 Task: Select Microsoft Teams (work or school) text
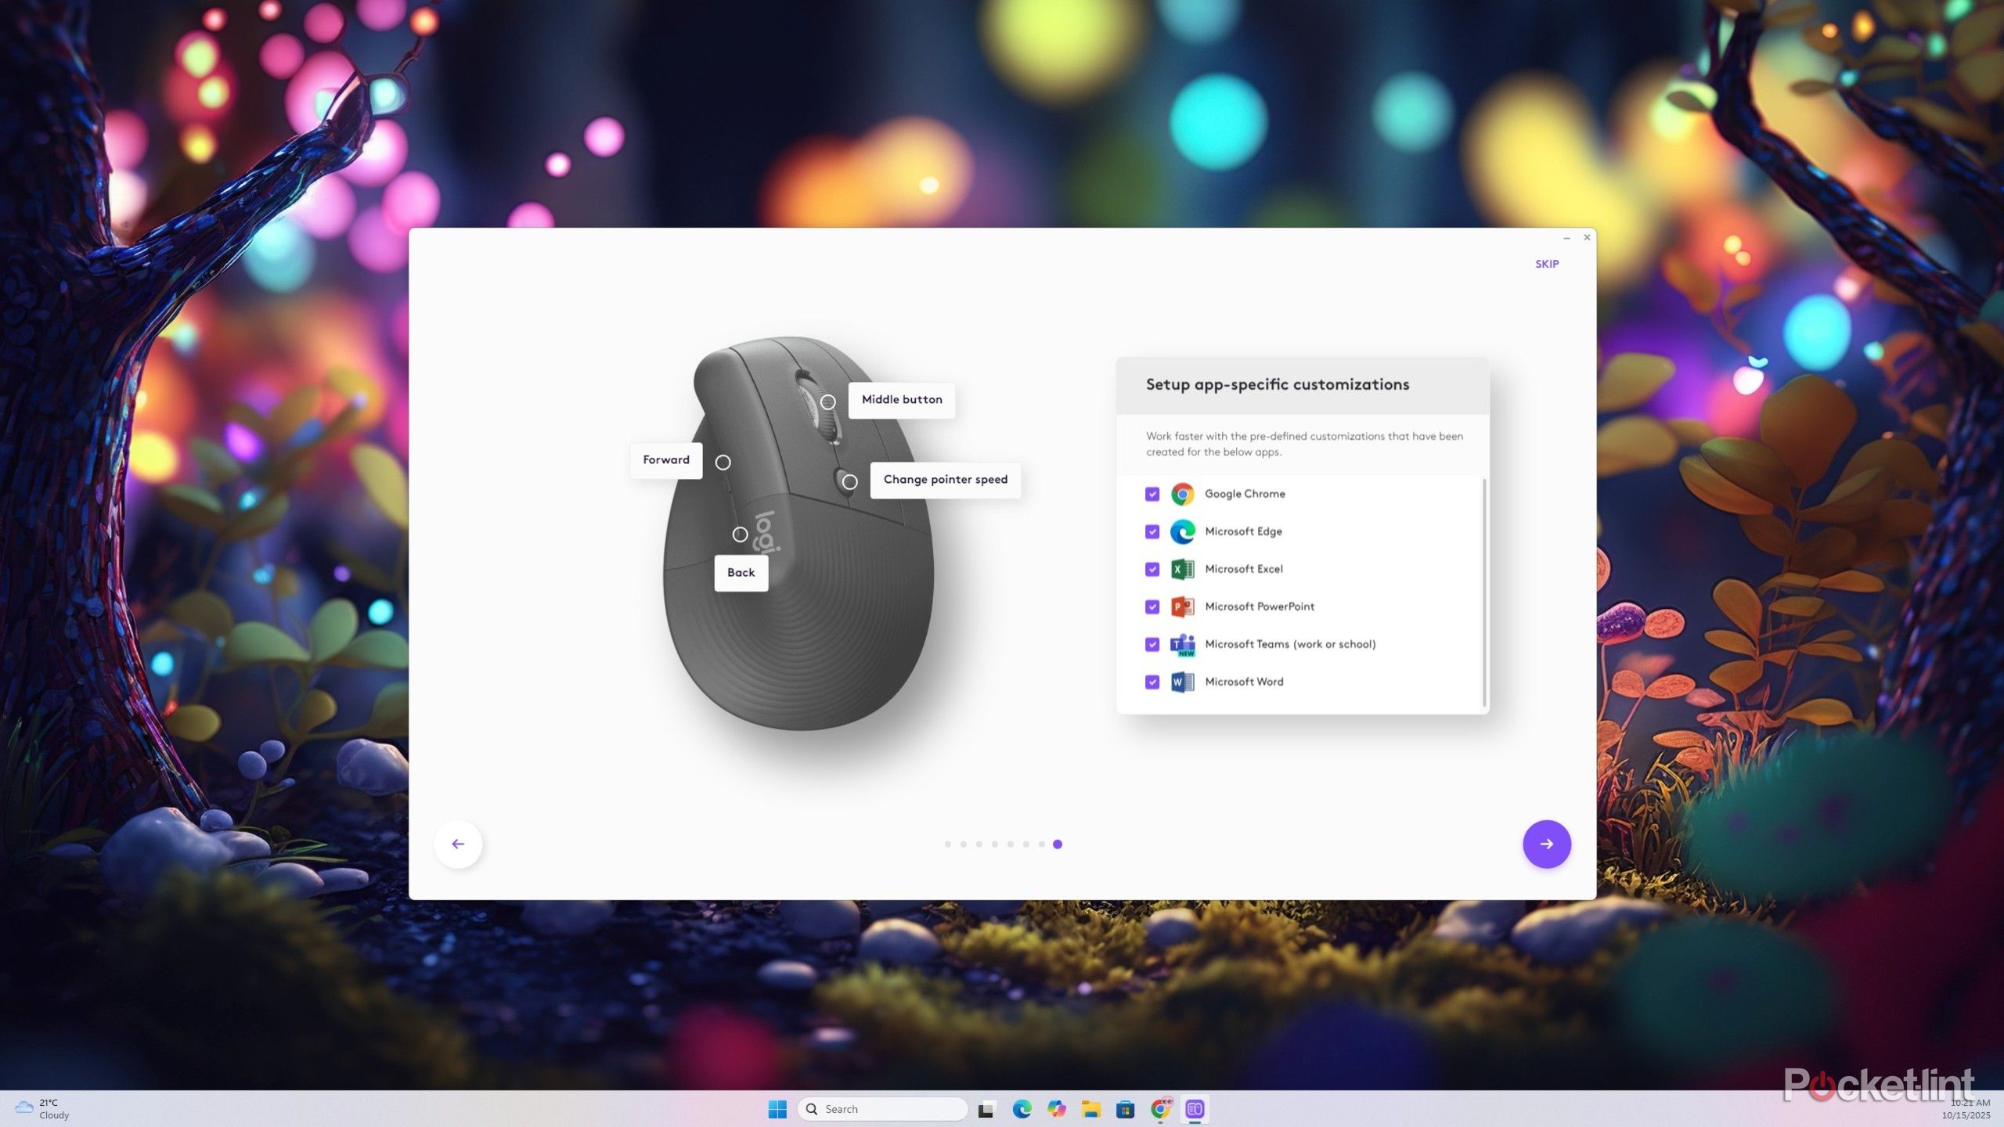(1290, 644)
